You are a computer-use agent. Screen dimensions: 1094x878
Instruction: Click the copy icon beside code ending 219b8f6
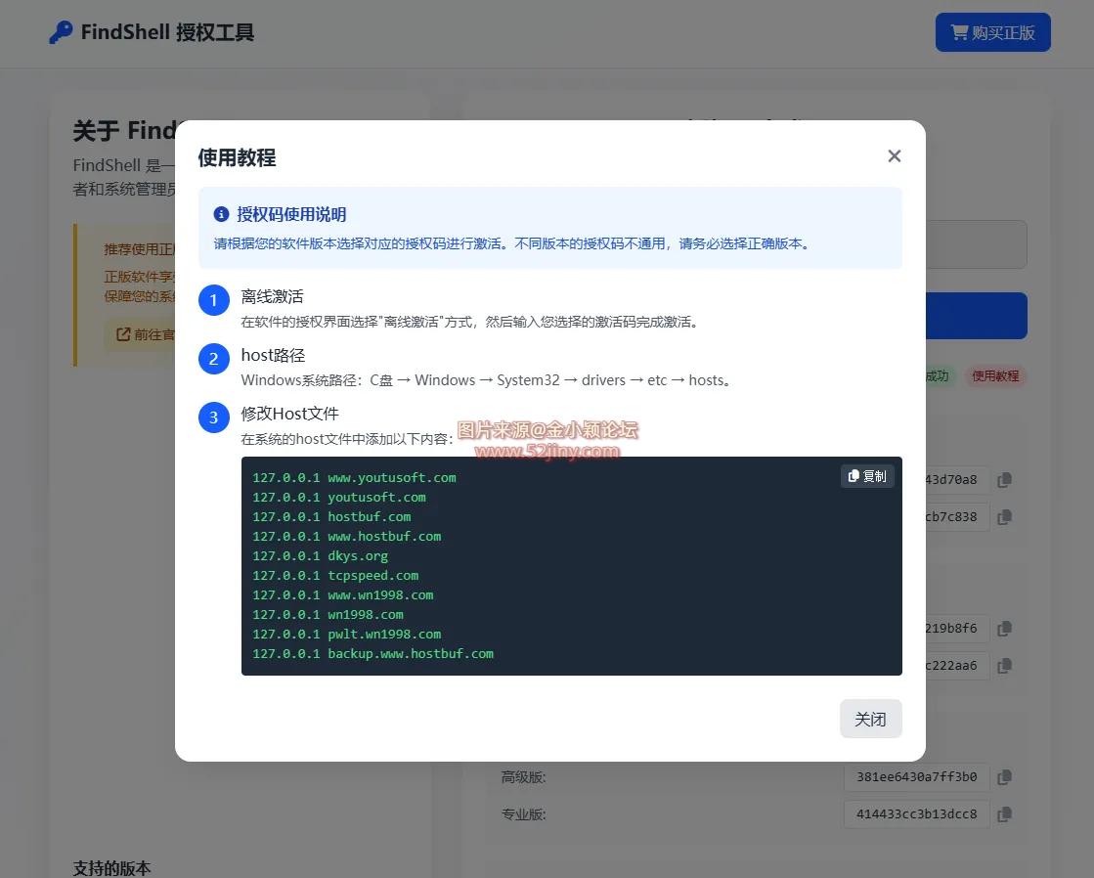point(1004,628)
